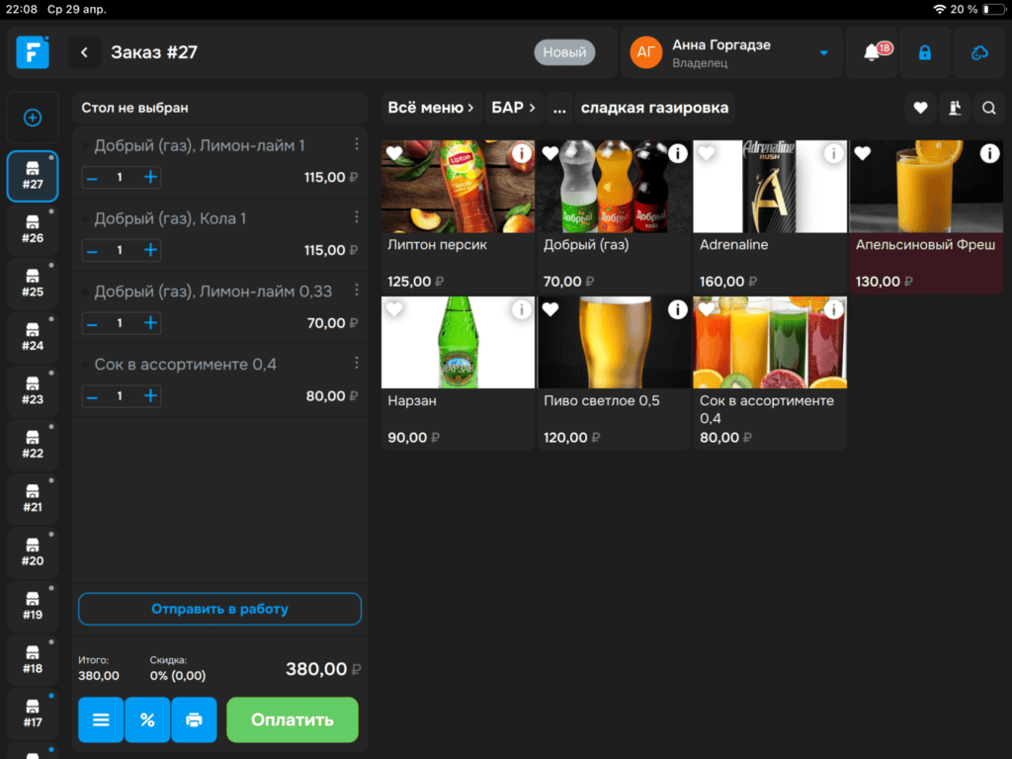Click the blue lock screen icon
Image resolution: width=1012 pixels, height=759 pixels.
pyautogui.click(x=925, y=52)
